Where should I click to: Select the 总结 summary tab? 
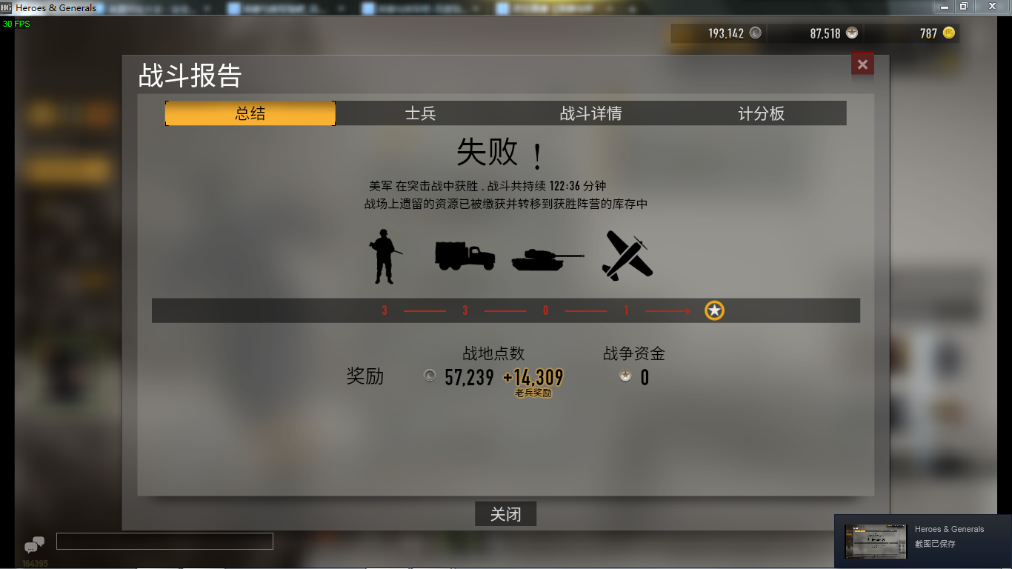pyautogui.click(x=250, y=113)
